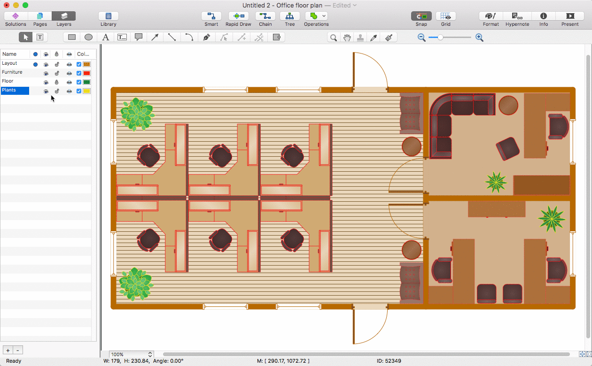This screenshot has height=366, width=592.
Task: Pick the Text tool
Action: 106,38
